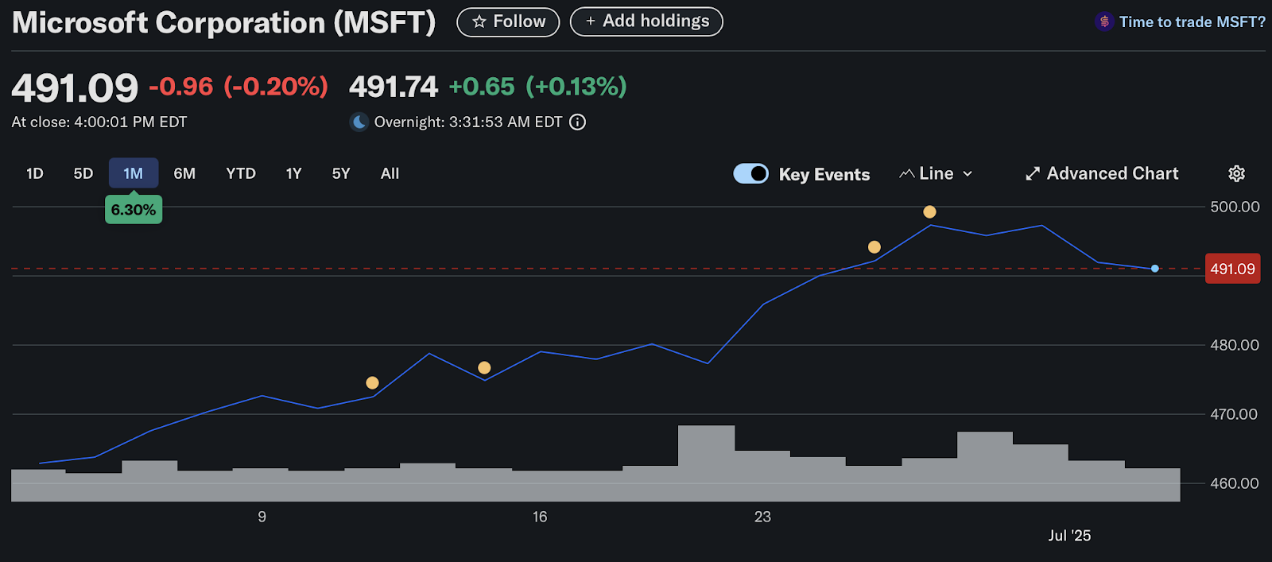Click the date label 9 on x-axis
1272x562 pixels.
coord(262,517)
